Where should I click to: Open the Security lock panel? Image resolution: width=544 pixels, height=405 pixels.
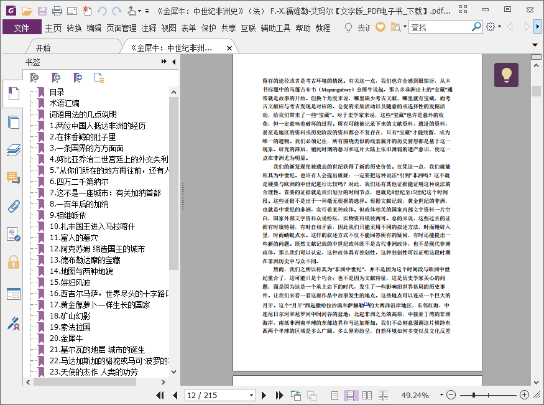pyautogui.click(x=13, y=262)
